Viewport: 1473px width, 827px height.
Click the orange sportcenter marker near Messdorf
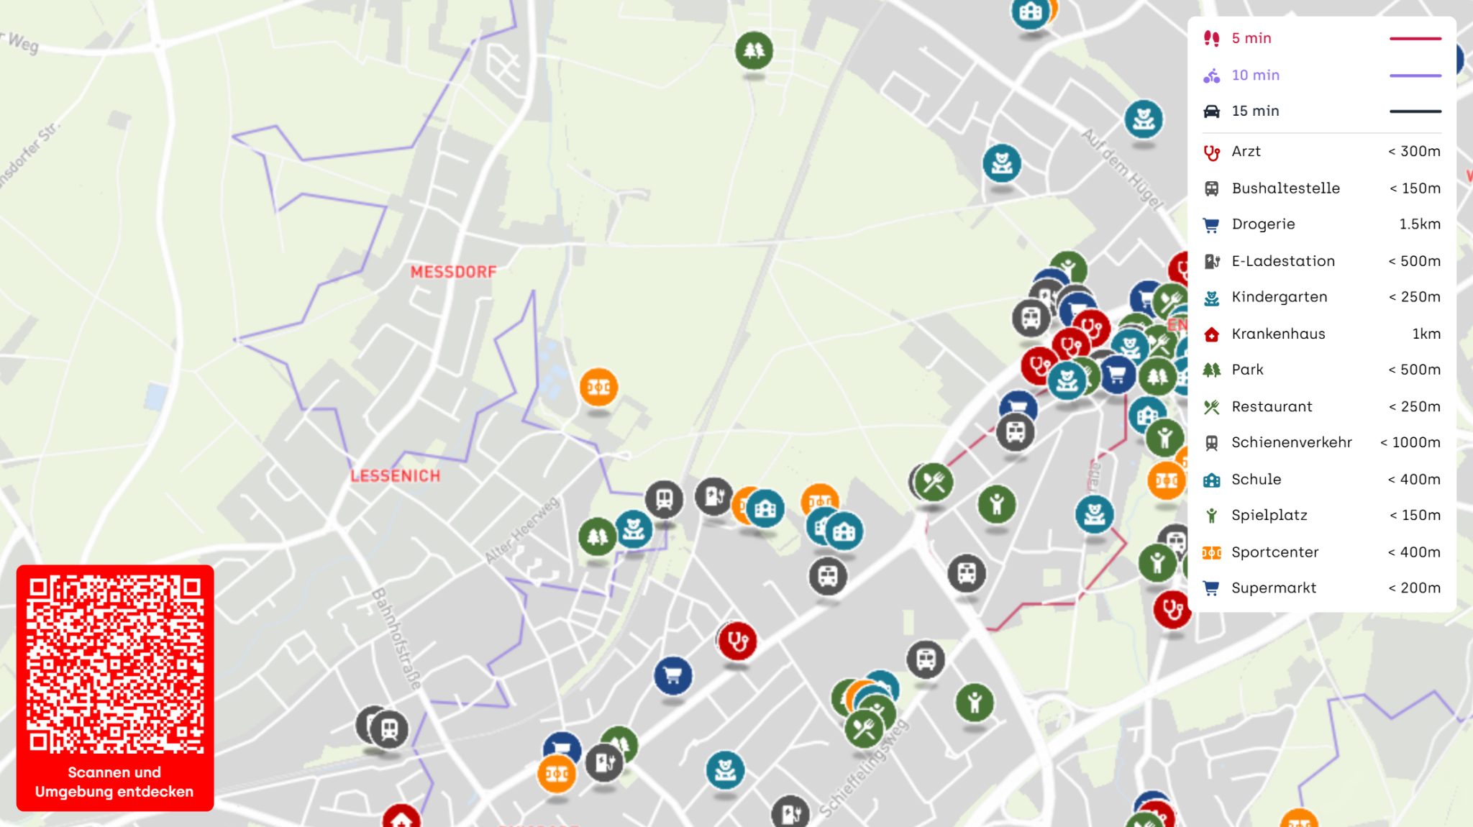(598, 388)
